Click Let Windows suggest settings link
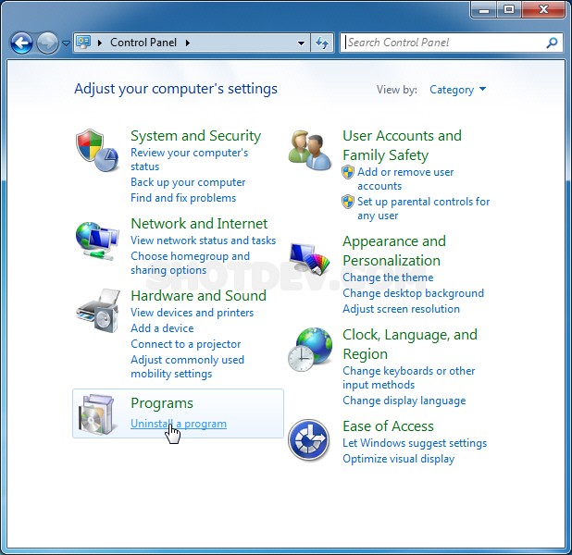This screenshot has width=572, height=555. coord(415,443)
